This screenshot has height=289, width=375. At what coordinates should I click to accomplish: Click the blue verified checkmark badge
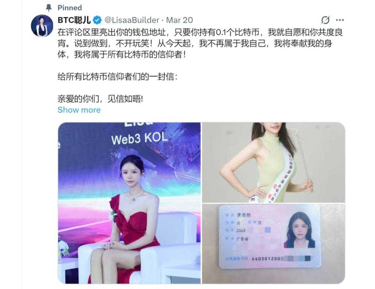pyautogui.click(x=97, y=20)
